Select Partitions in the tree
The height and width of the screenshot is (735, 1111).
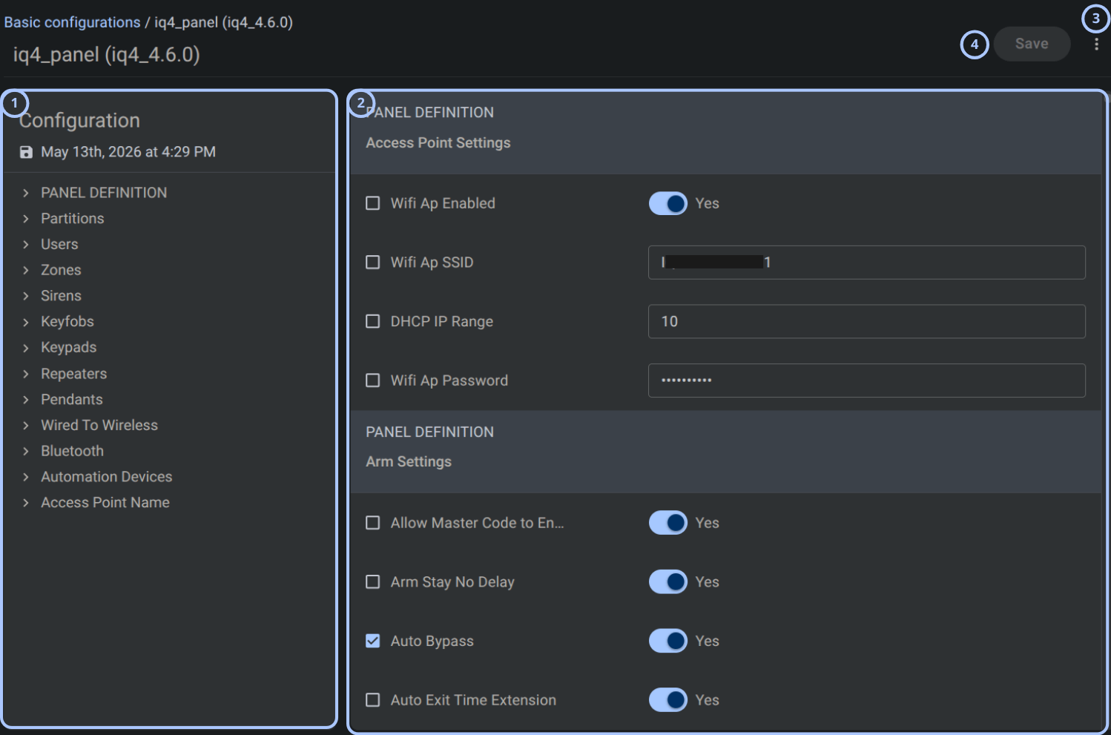pos(73,219)
